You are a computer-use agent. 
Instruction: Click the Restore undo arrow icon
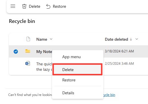48,6
